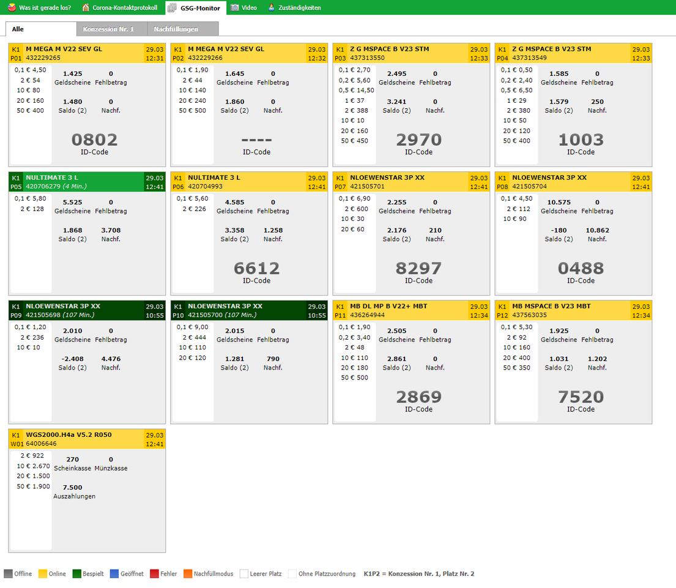Click the Offline grey legend swatch

click(8, 573)
